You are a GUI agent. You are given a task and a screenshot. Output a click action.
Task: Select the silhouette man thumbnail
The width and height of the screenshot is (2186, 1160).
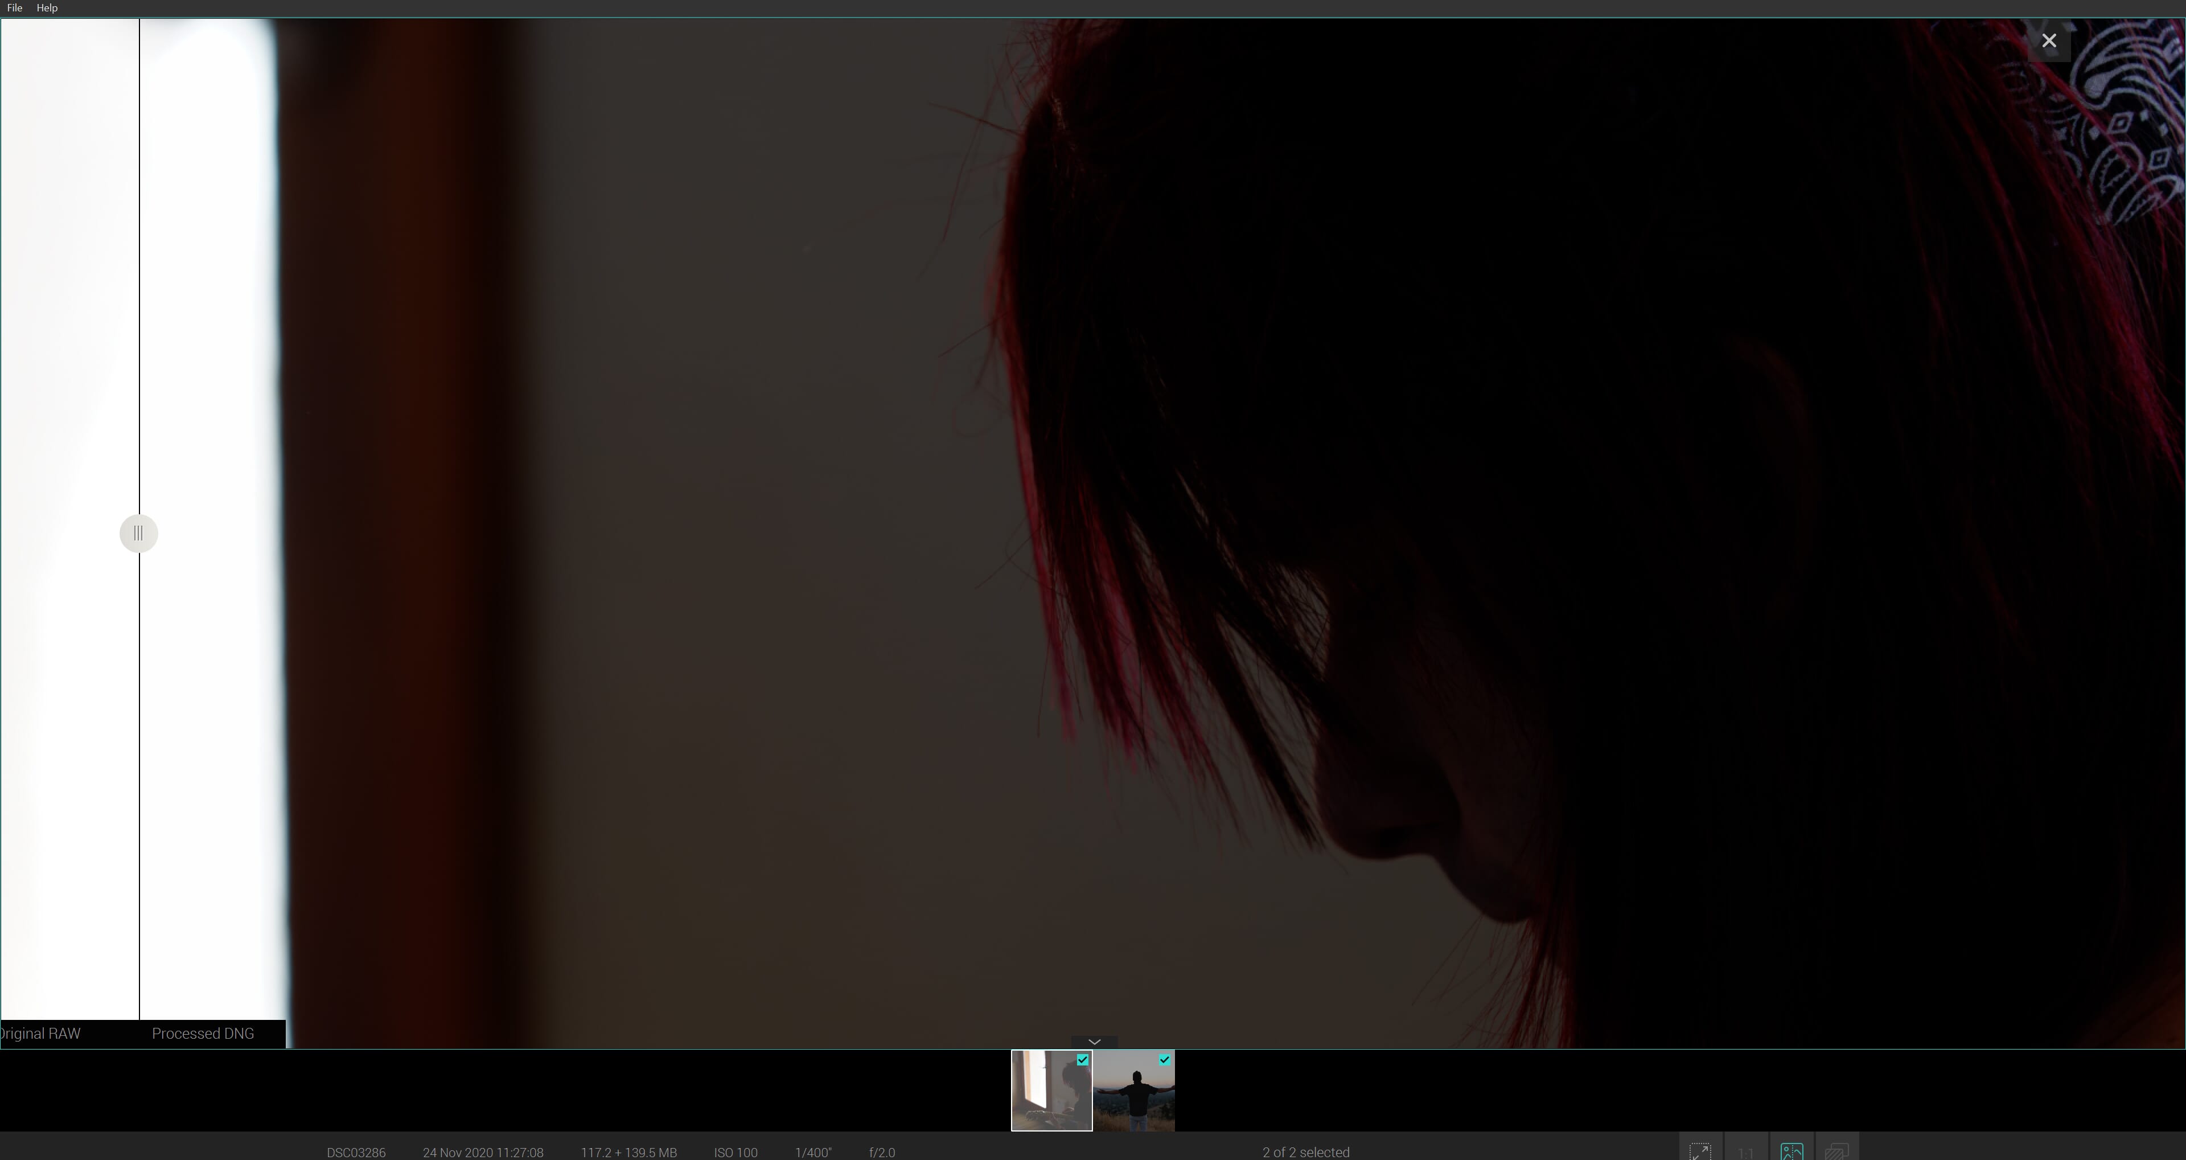coord(1134,1091)
